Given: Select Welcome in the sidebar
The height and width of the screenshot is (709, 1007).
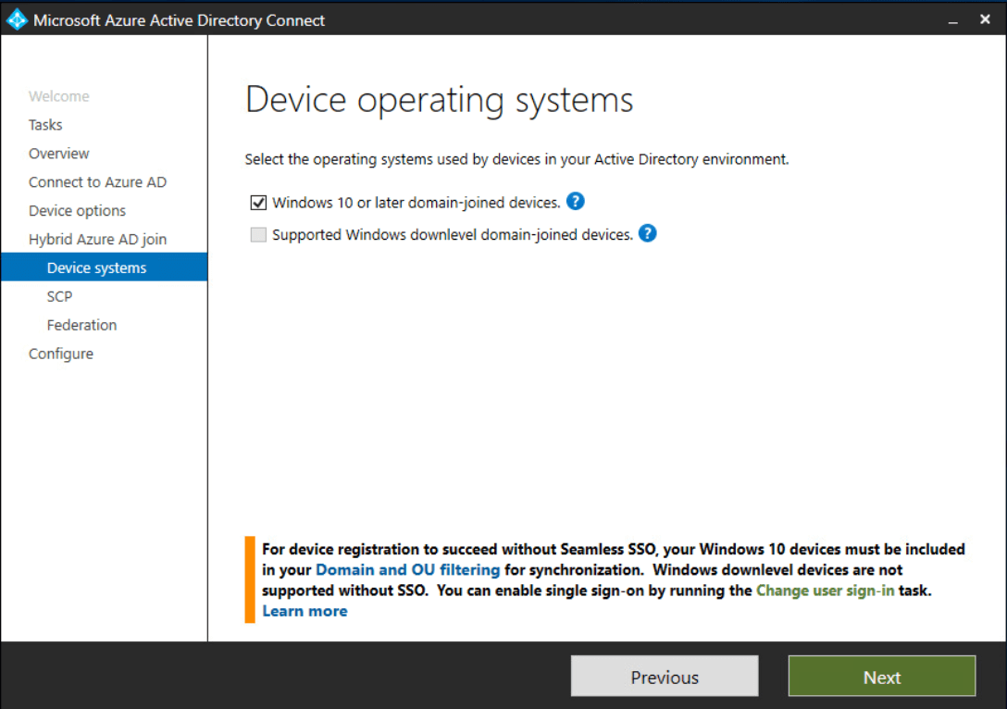Looking at the screenshot, I should [58, 95].
